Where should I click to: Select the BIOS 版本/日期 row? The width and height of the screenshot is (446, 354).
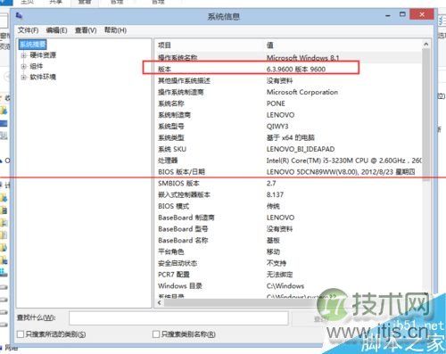point(288,172)
